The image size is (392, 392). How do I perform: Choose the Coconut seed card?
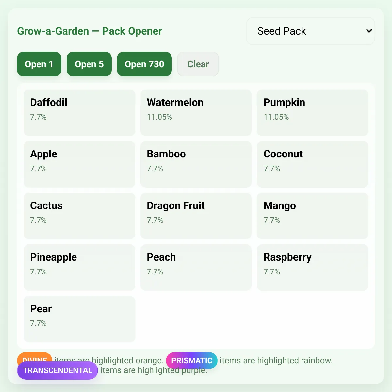pos(313,164)
